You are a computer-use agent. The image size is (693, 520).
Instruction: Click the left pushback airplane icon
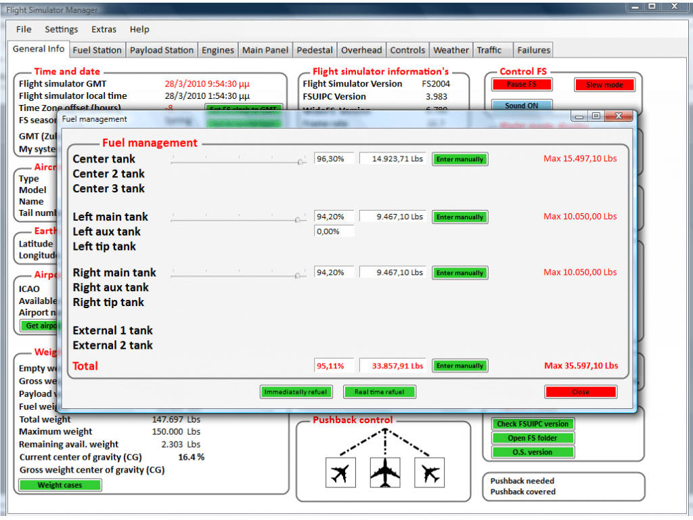tap(340, 473)
